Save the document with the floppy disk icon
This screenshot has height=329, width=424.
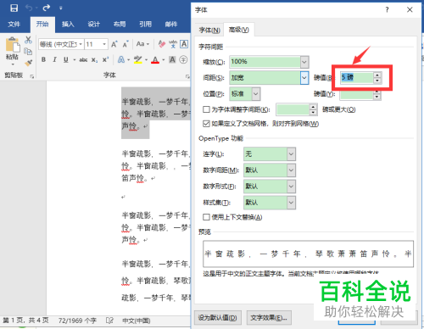tap(14, 8)
